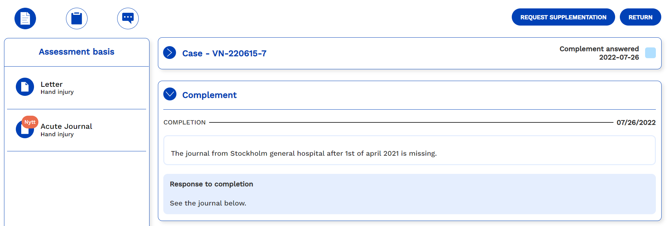Select the Acute Journal document icon
Screen dimensions: 669x226
(25, 130)
